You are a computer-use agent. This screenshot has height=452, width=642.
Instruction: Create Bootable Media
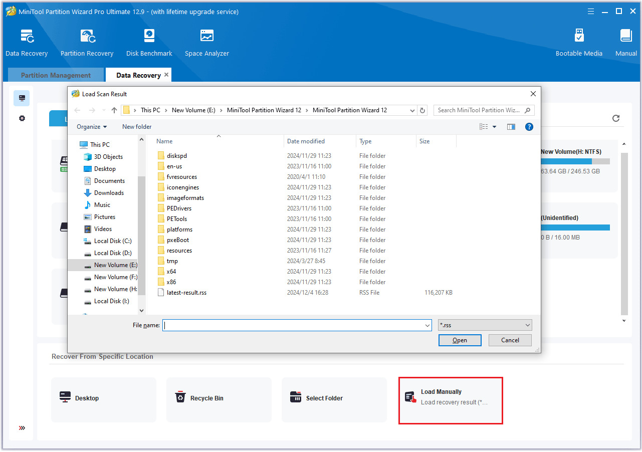click(579, 43)
